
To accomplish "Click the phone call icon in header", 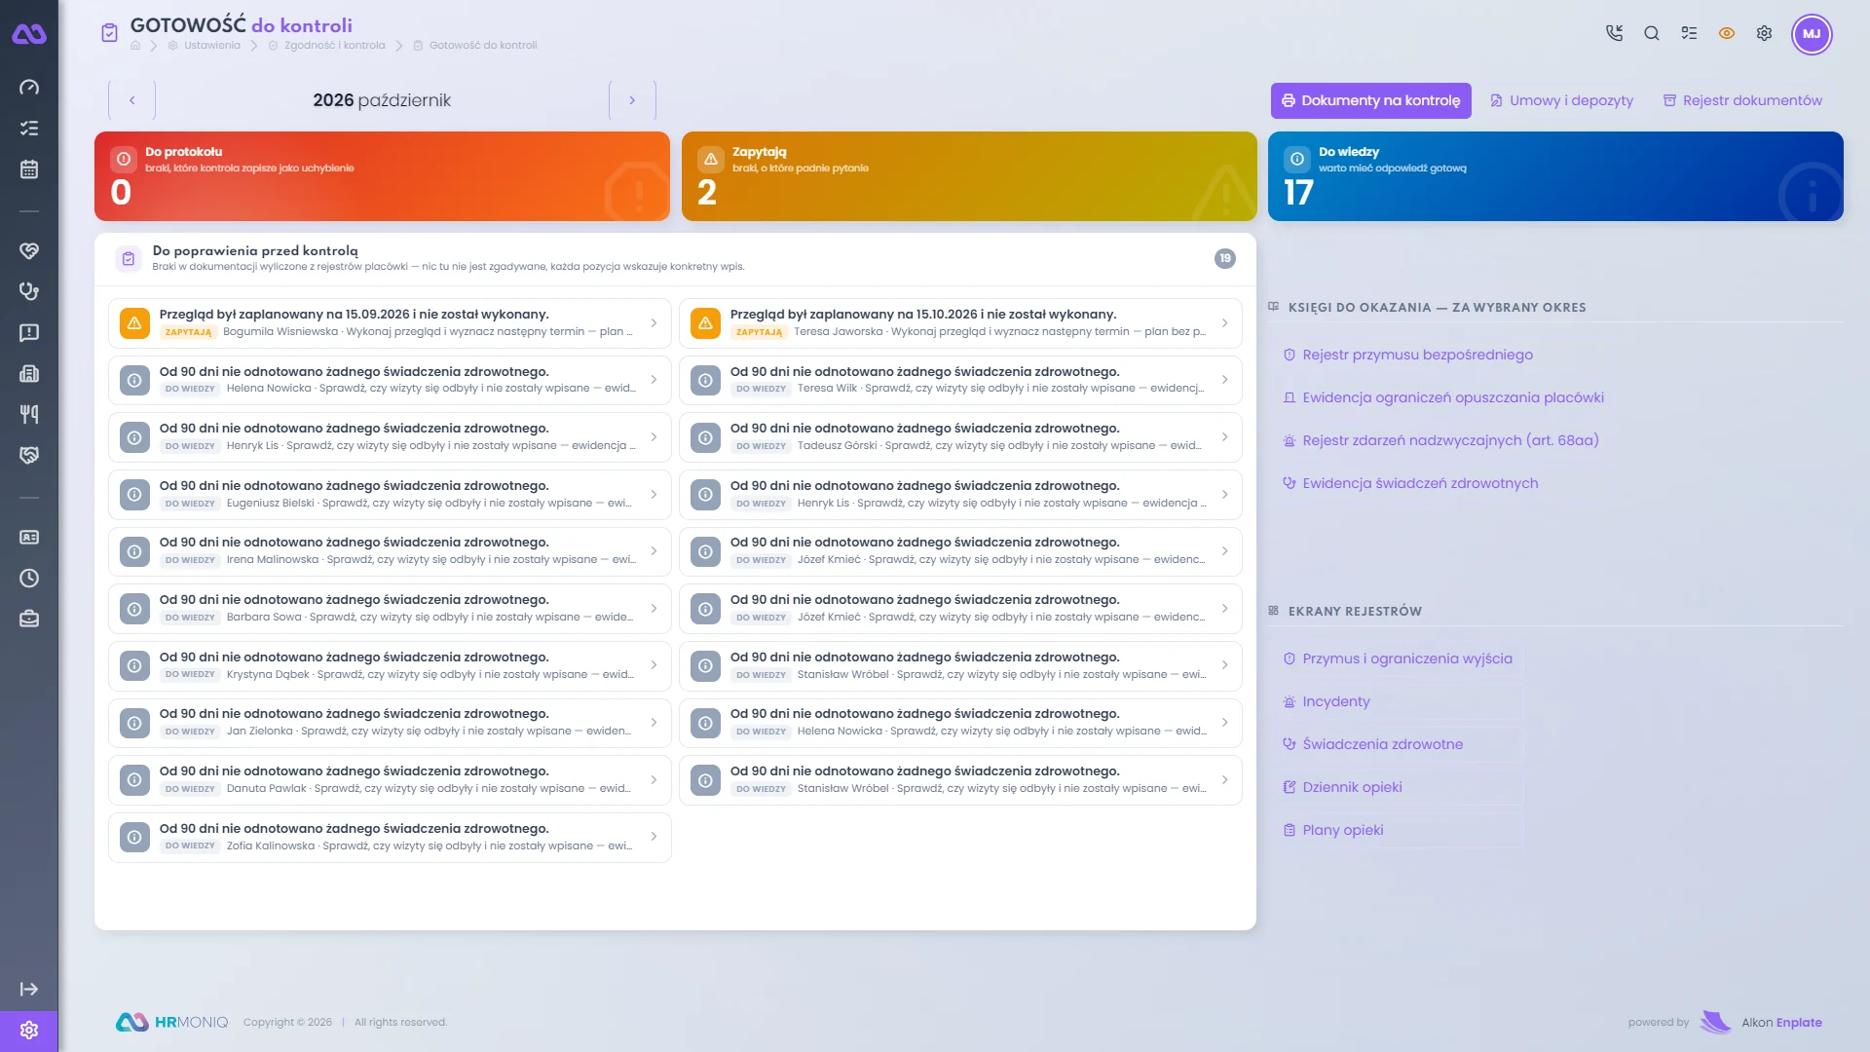I will coord(1614,33).
